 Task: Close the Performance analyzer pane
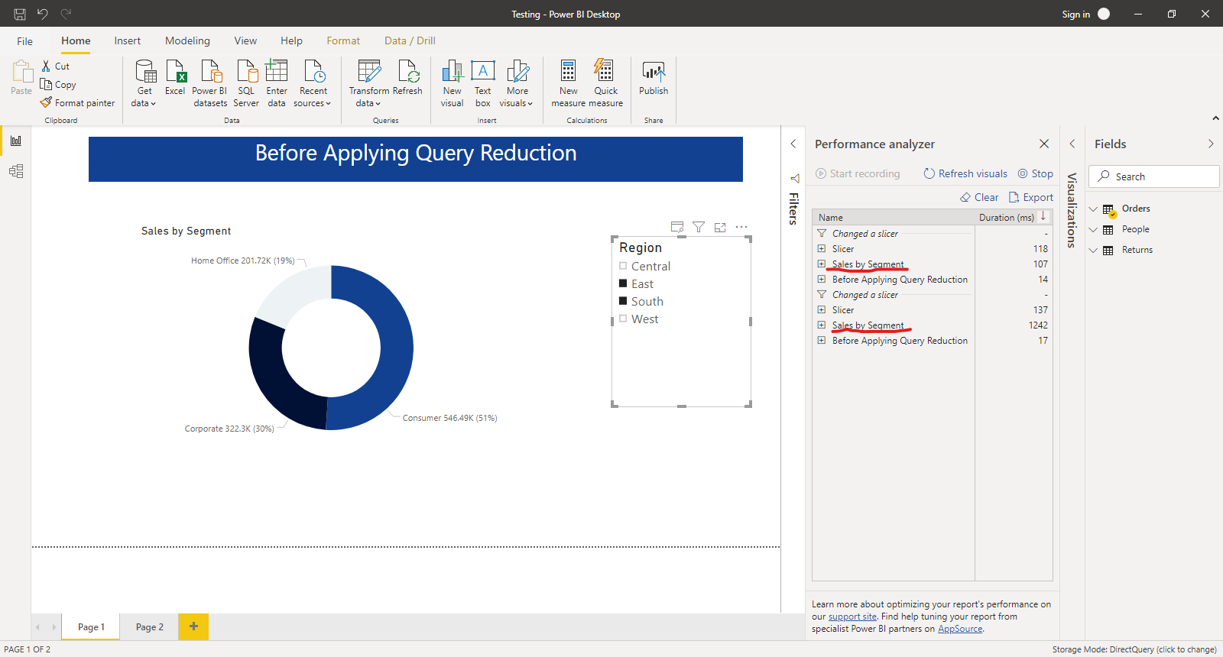(x=1044, y=144)
